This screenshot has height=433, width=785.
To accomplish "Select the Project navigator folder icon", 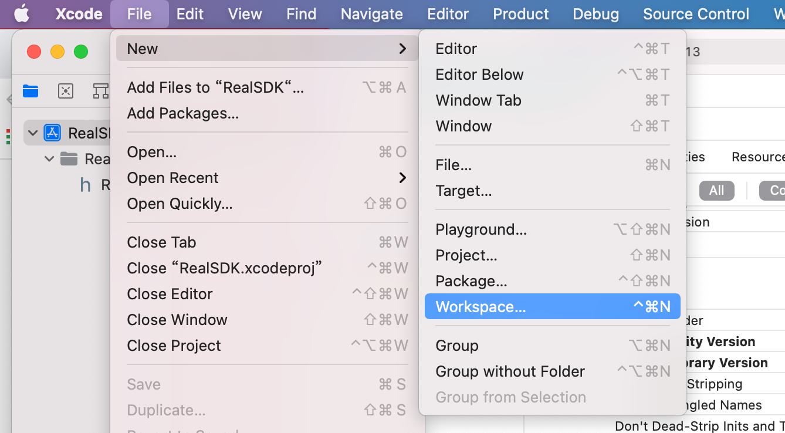I will point(31,91).
